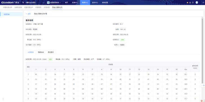Open the user avatar menu

pos(197,2)
